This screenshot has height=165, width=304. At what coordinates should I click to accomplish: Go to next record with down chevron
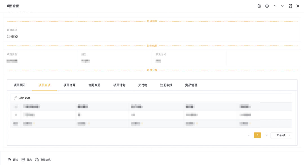pos(282,6)
